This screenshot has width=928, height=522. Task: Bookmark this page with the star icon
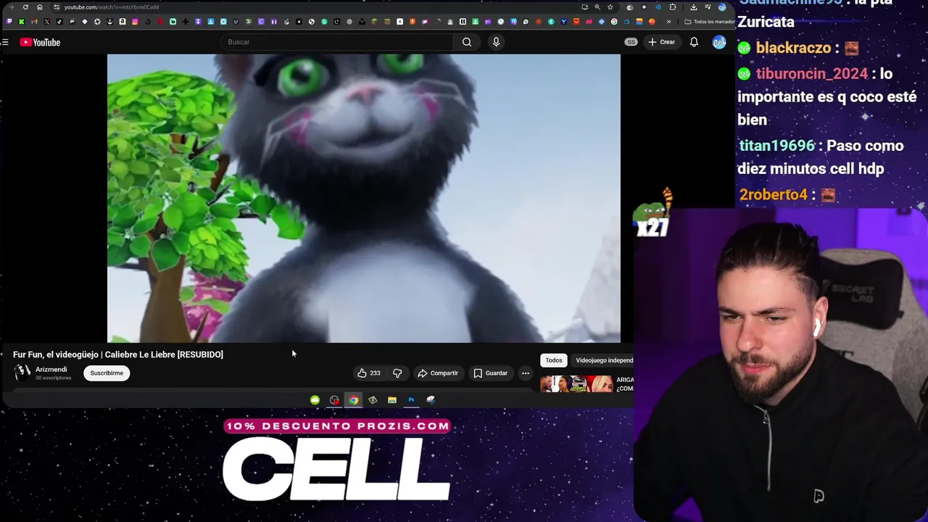[610, 7]
